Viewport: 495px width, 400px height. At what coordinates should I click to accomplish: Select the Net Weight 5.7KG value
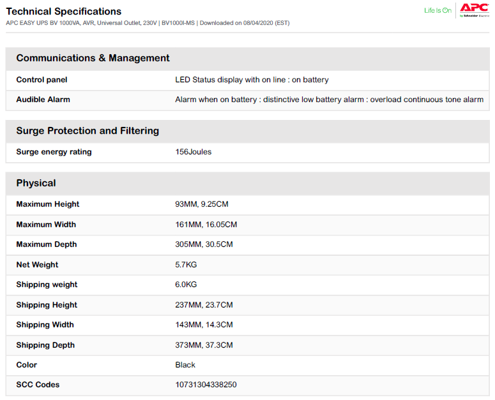(186, 265)
